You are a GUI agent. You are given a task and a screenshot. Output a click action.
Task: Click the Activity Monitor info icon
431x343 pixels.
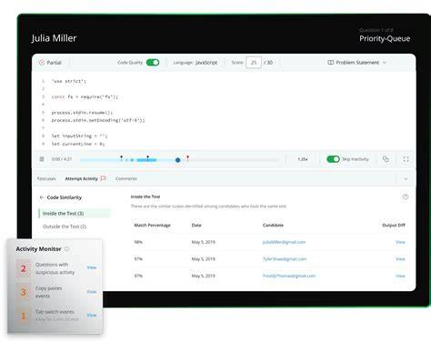coord(66,249)
